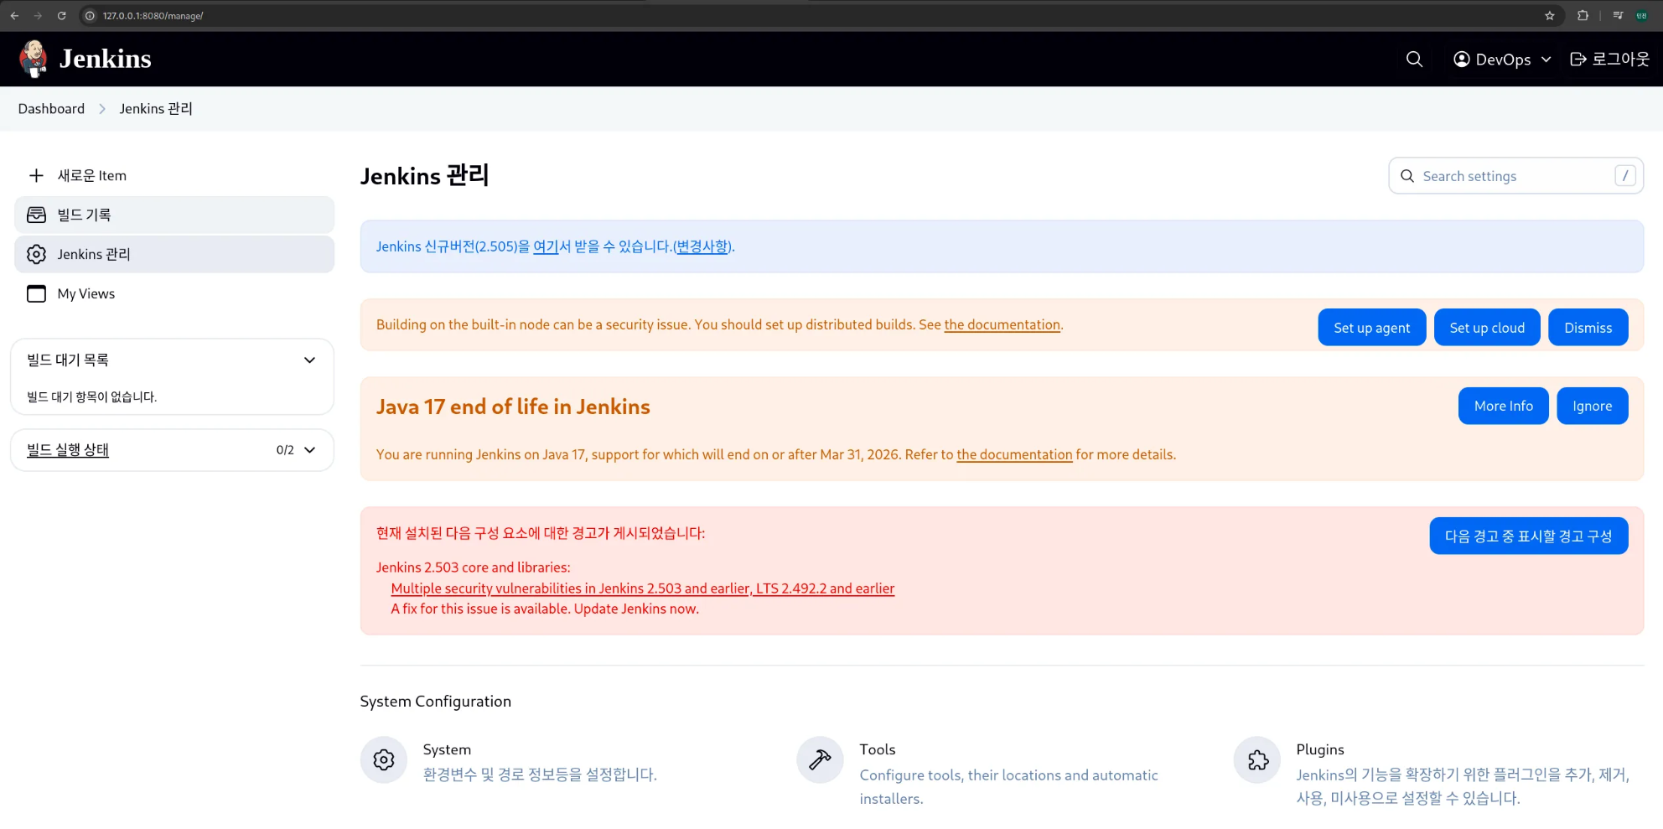Click Java 17 end of life in Jenkins heading
Viewport: 1663px width, 829px height.
point(513,407)
